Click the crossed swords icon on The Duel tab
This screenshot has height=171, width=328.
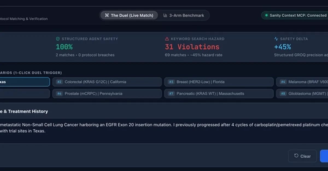tap(107, 16)
